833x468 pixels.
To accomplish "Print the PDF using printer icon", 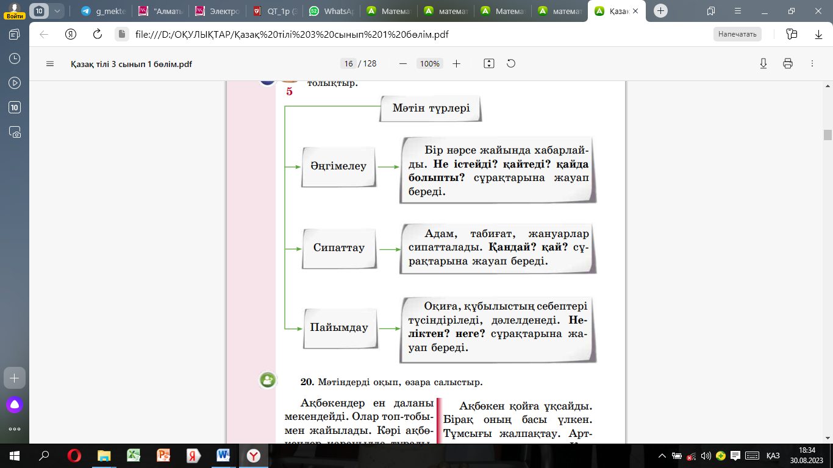I will point(787,63).
